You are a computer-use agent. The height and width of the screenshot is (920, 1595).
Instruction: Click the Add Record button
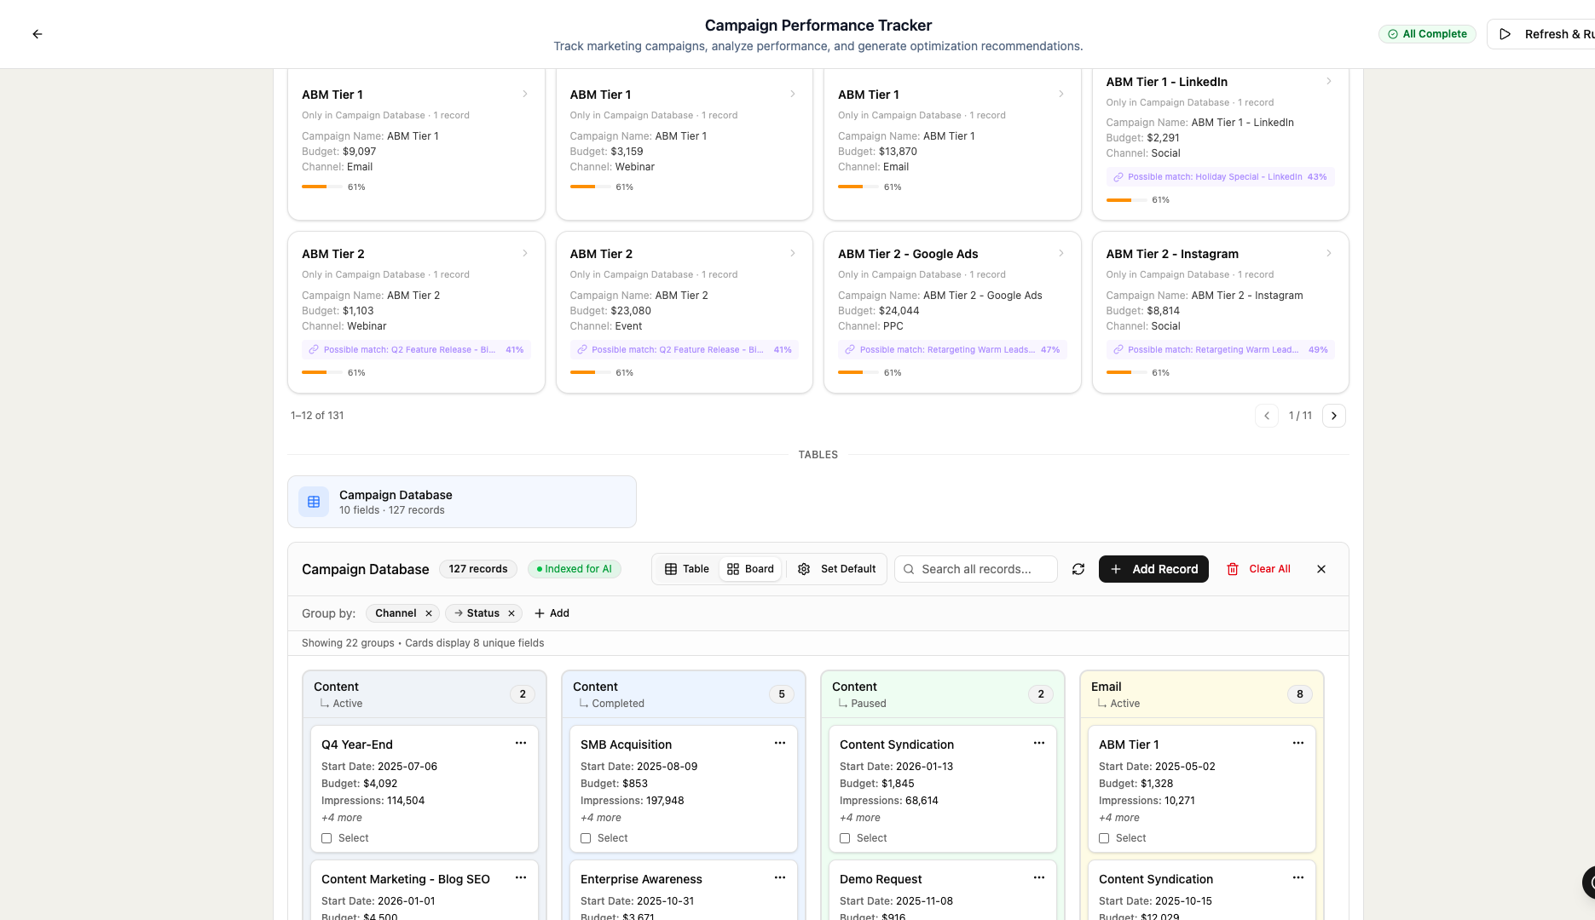(x=1153, y=568)
